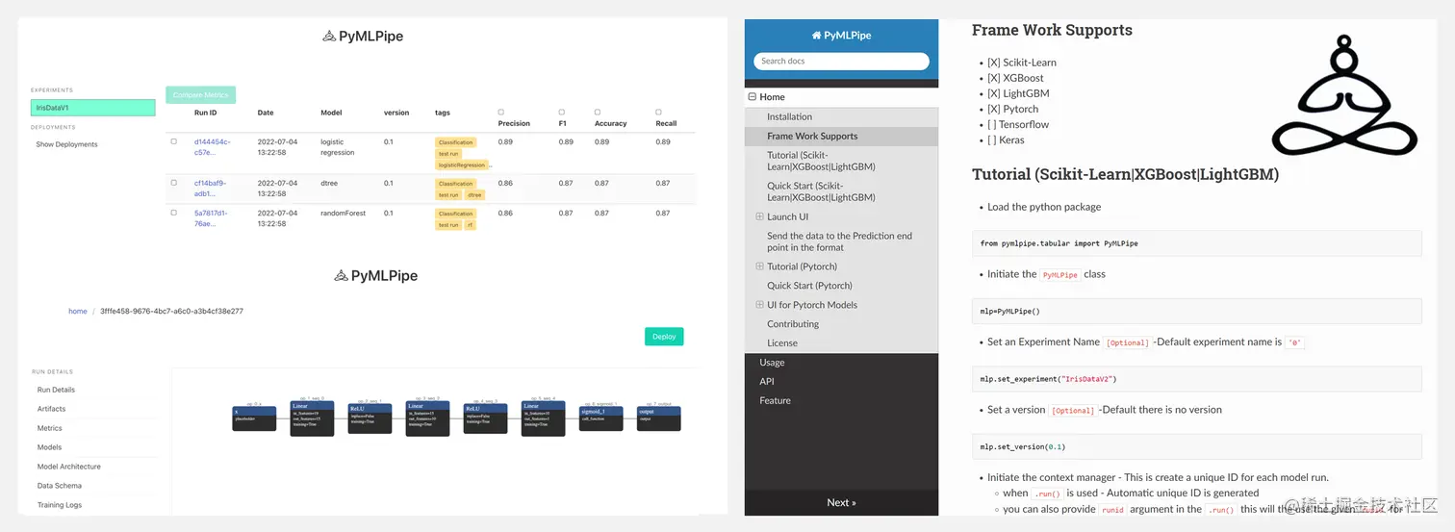Focus the Search docs field
1455x532 pixels.
point(841,61)
